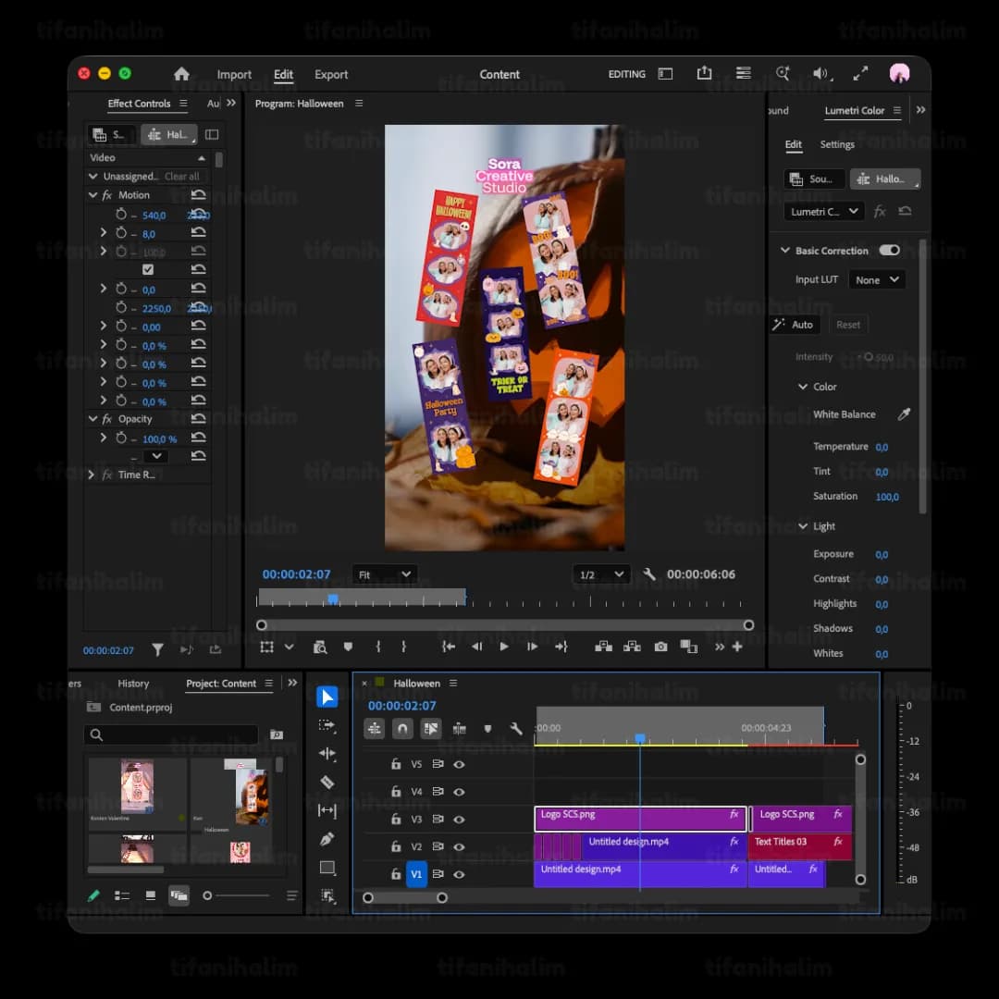Click the program monitor wrench settings icon
The width and height of the screenshot is (999, 999).
pyautogui.click(x=648, y=574)
